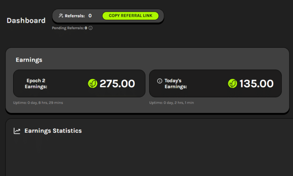Select the Epoch 2 Earnings label
This screenshot has width=293, height=176.
[x=36, y=84]
